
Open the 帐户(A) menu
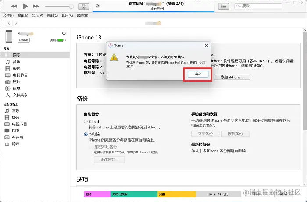(x=67, y=15)
